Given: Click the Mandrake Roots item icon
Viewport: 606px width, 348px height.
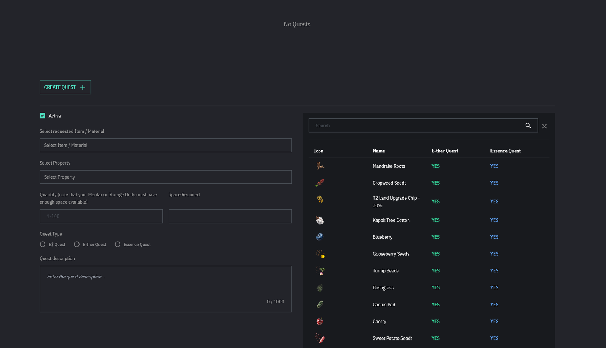Looking at the screenshot, I should (x=320, y=166).
